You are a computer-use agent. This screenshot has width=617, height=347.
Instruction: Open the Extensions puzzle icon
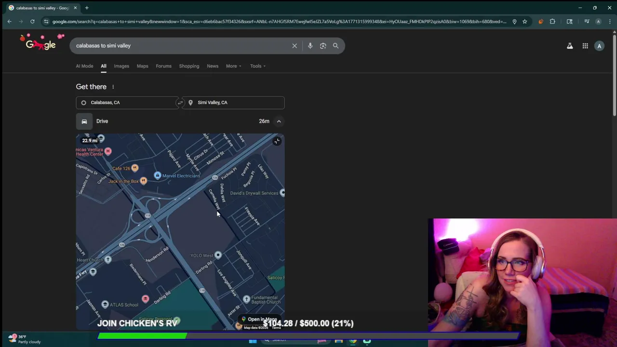[x=552, y=21]
